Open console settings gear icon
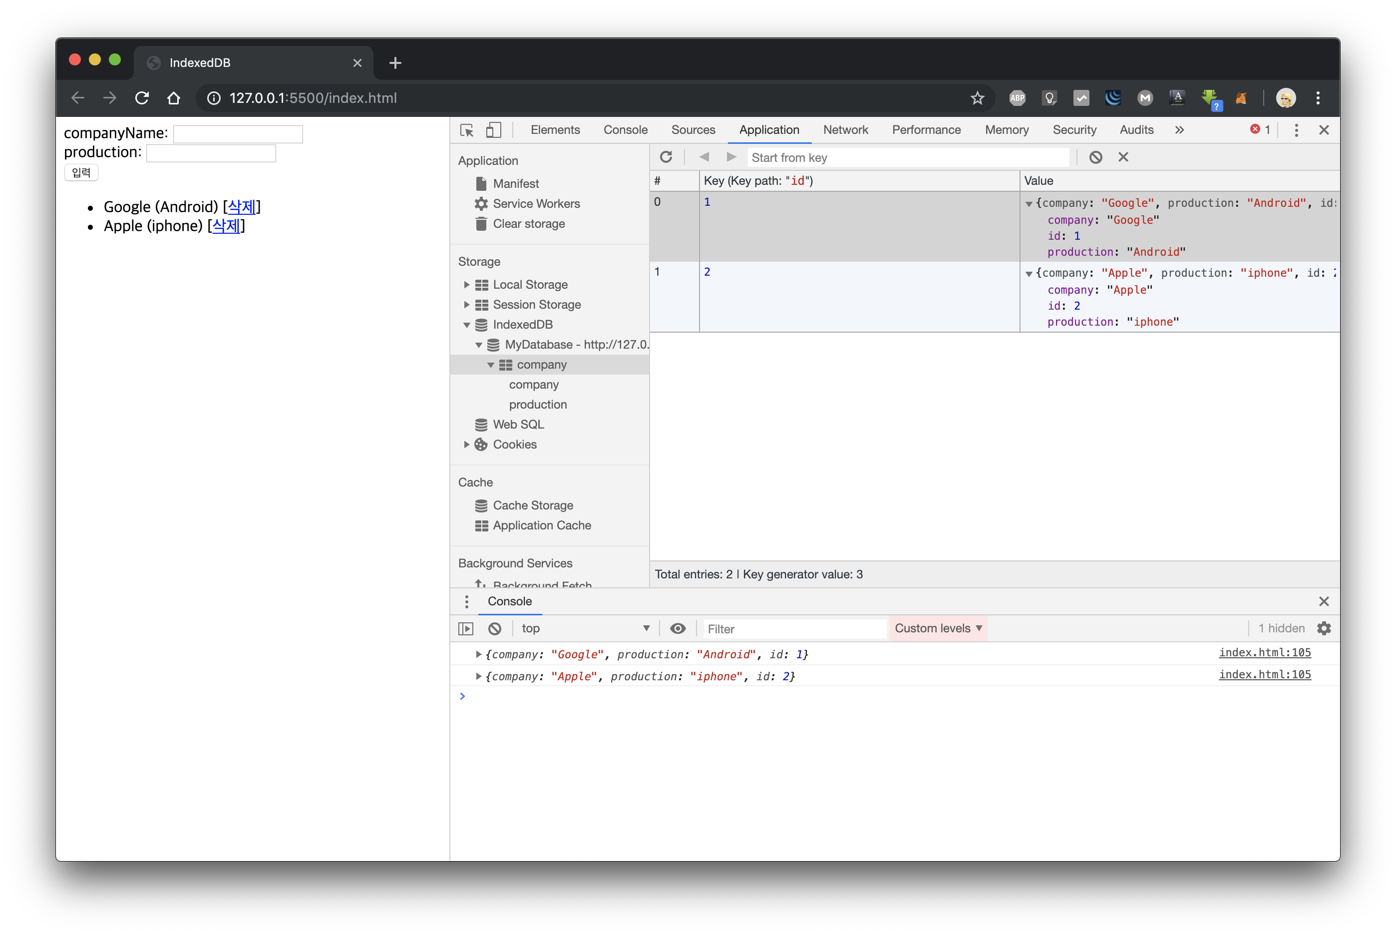 point(1324,628)
